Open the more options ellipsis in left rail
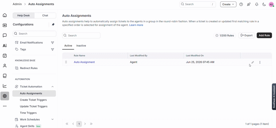This screenshot has width=276, height=128. pyautogui.click(x=5, y=106)
